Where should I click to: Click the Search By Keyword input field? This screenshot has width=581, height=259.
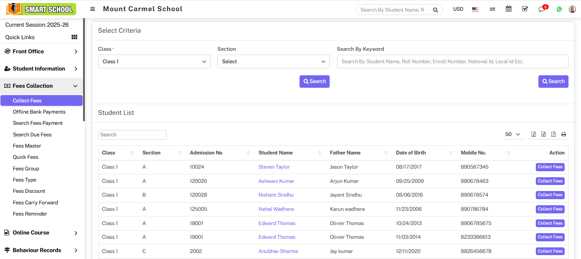click(452, 62)
